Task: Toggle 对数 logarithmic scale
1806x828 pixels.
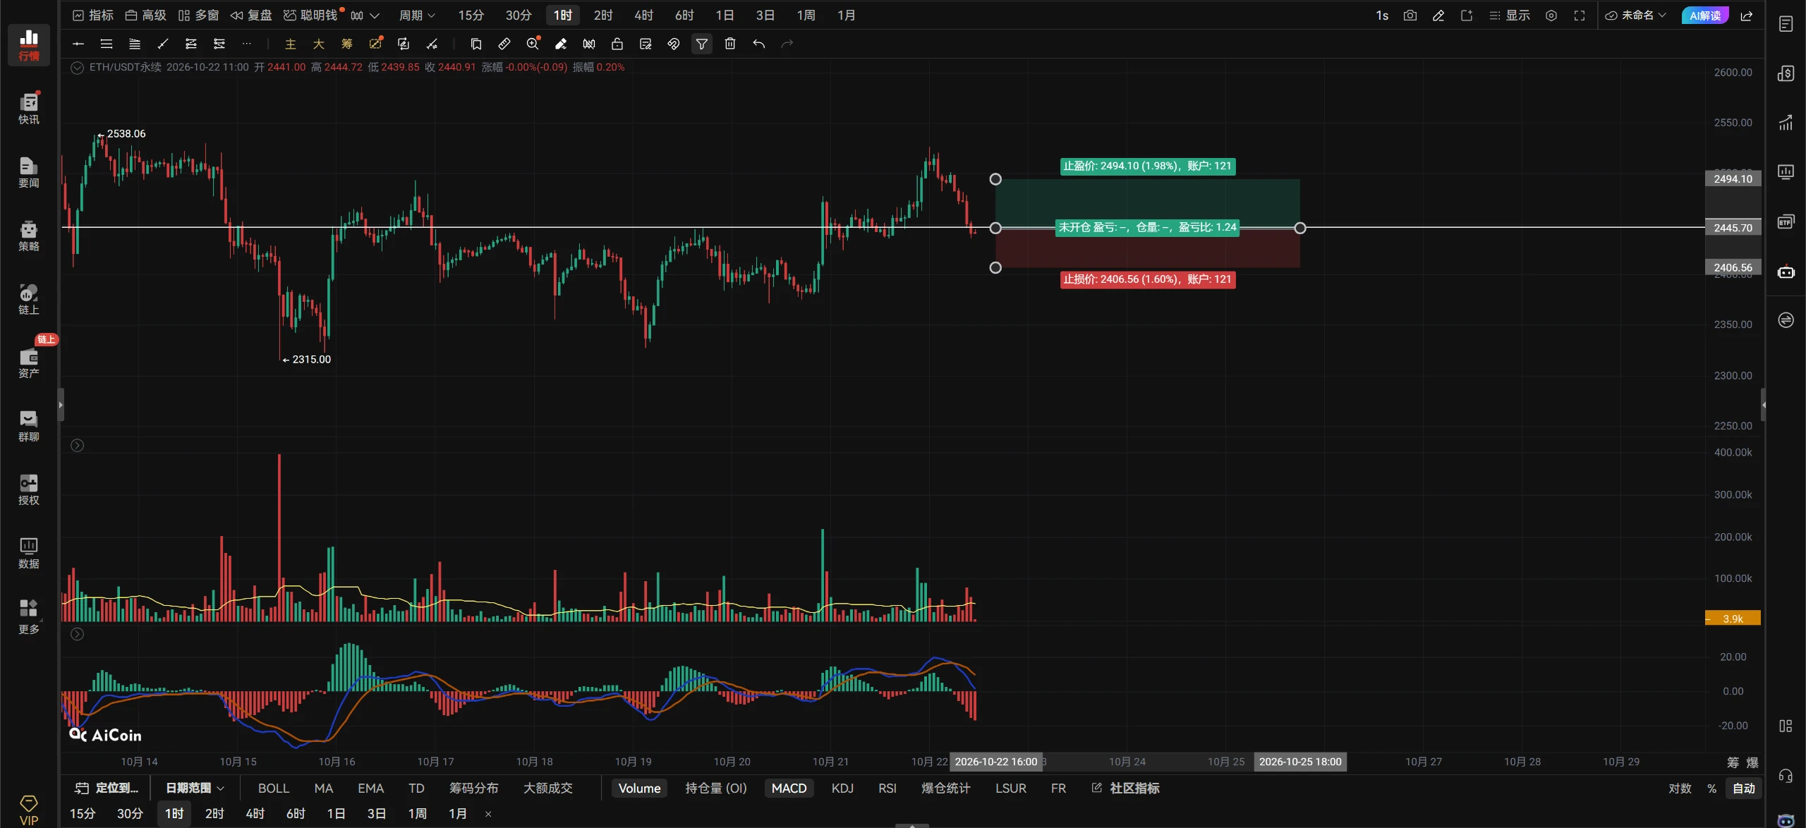Action: tap(1680, 788)
